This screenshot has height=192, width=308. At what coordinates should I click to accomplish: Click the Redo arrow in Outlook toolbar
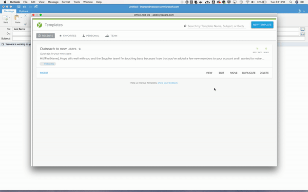click(30, 7)
